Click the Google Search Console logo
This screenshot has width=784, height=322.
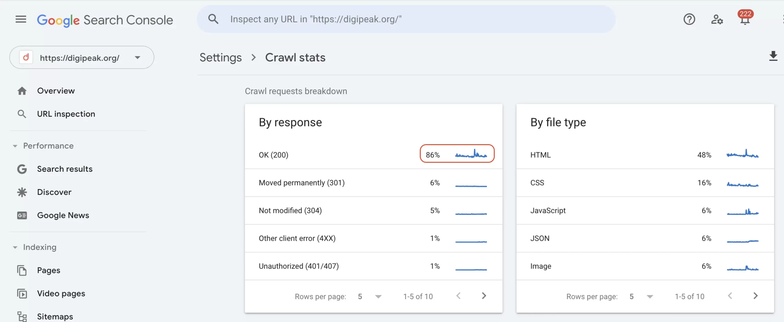(105, 20)
